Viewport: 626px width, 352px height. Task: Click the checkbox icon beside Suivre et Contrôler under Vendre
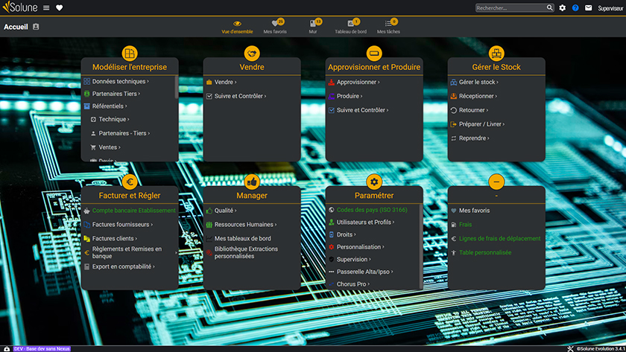pyautogui.click(x=209, y=96)
